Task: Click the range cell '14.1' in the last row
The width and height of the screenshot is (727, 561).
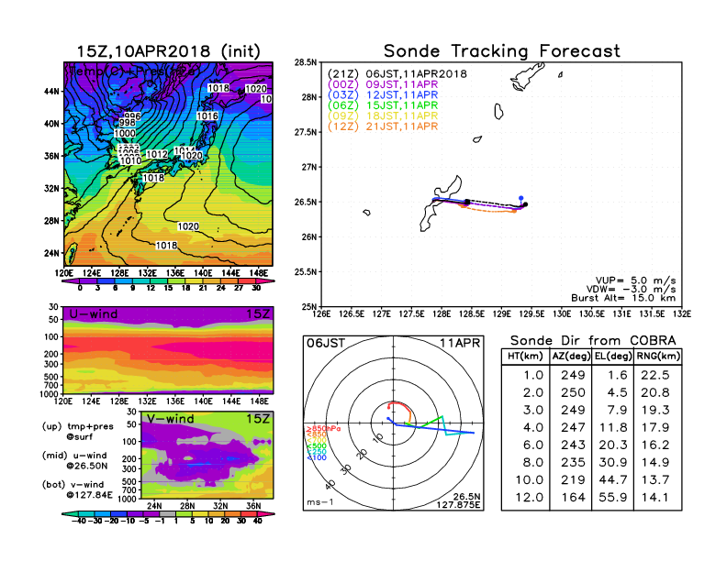Action: 655,498
